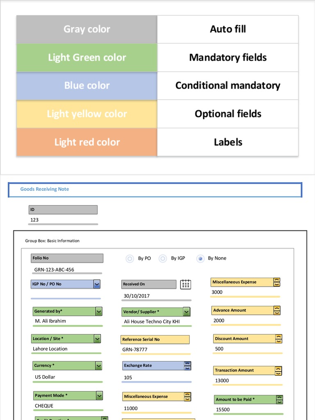Viewport: 315px width, 420px height.
Task: Click the Light Green color legend swatch
Action: coord(87,57)
